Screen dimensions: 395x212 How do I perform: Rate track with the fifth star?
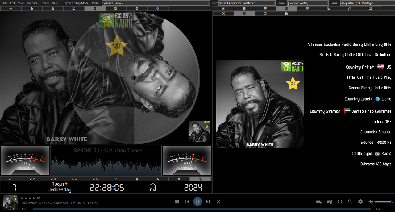tap(38, 198)
